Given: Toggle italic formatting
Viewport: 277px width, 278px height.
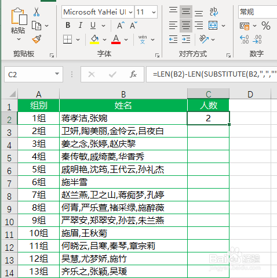Looking at the screenshot, I should click(81, 26).
